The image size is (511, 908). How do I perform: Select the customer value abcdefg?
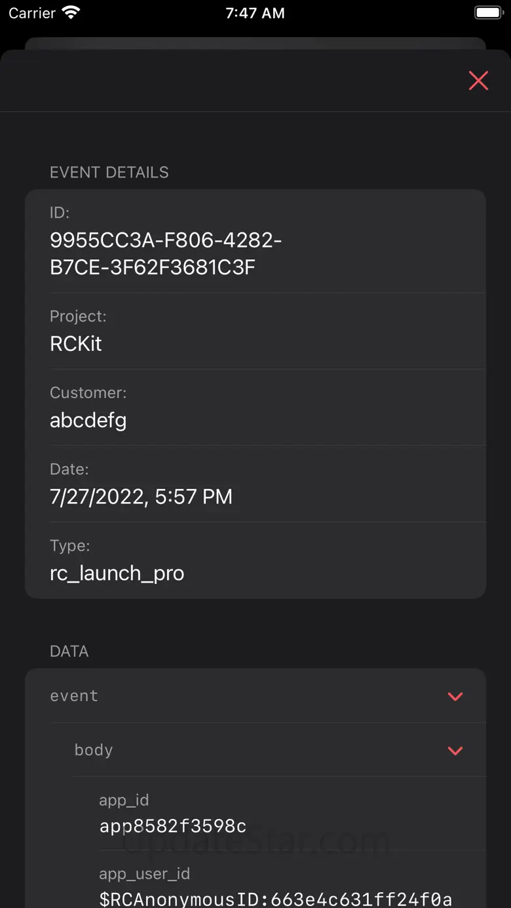tap(88, 420)
